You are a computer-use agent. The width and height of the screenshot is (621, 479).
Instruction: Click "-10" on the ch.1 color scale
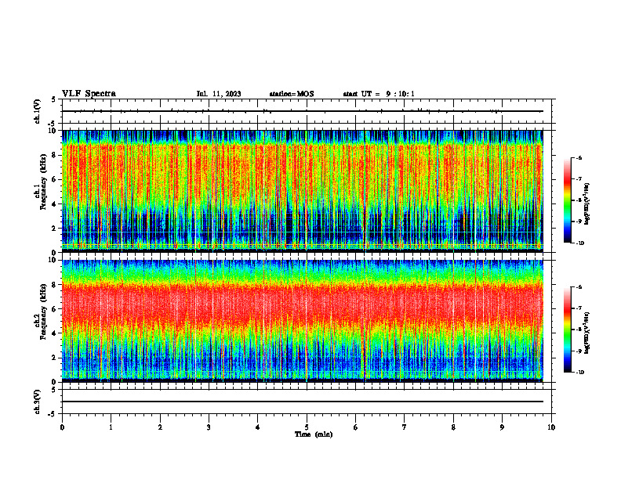click(579, 243)
